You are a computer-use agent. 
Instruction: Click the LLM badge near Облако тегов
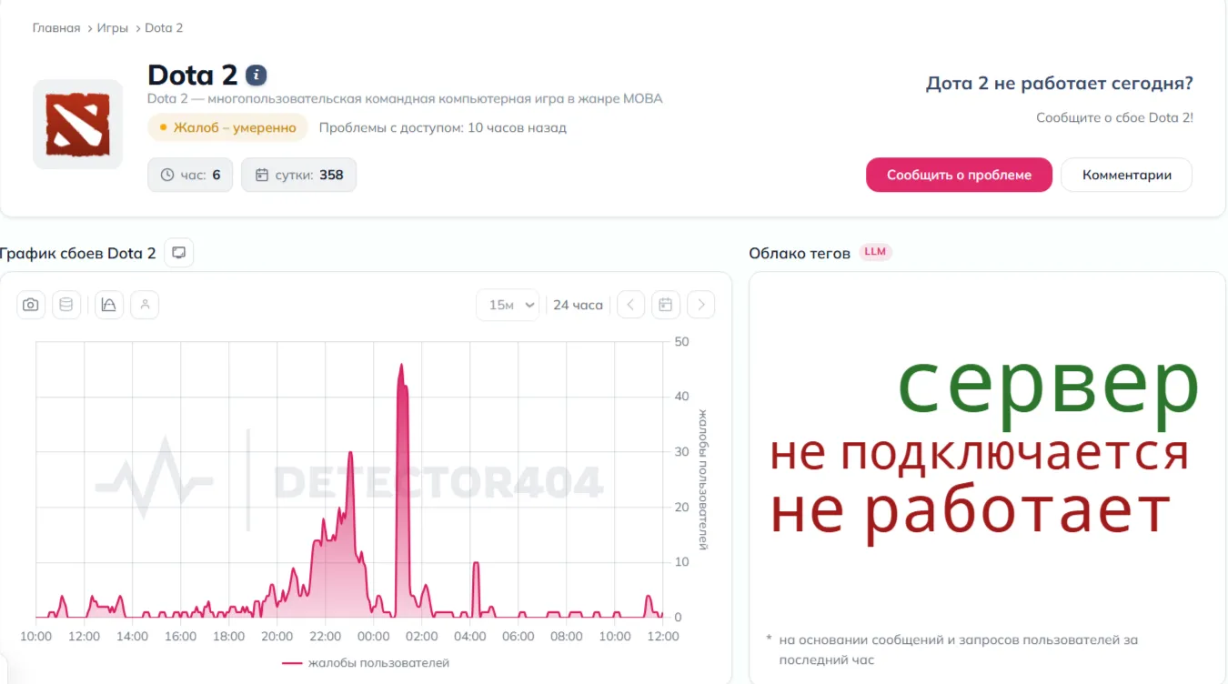pos(875,252)
